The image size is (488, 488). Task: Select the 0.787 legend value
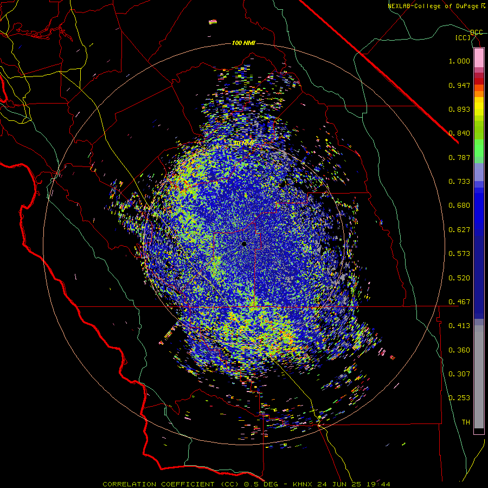(x=459, y=157)
